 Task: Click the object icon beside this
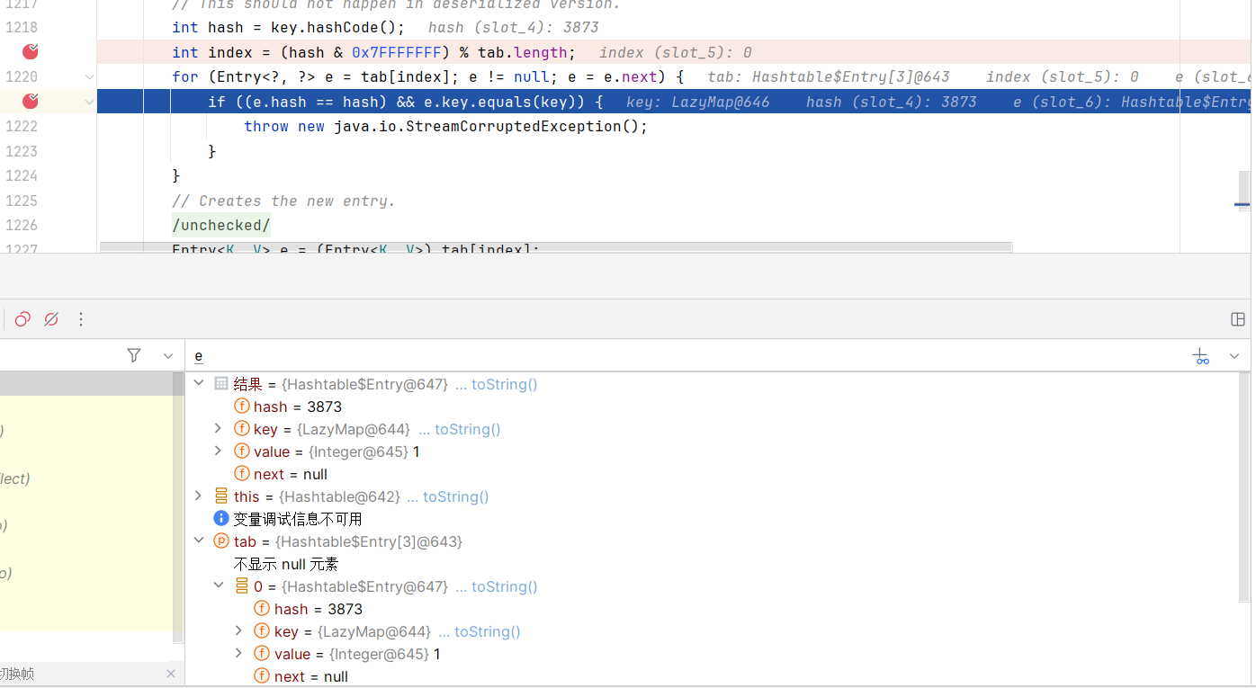click(x=221, y=496)
